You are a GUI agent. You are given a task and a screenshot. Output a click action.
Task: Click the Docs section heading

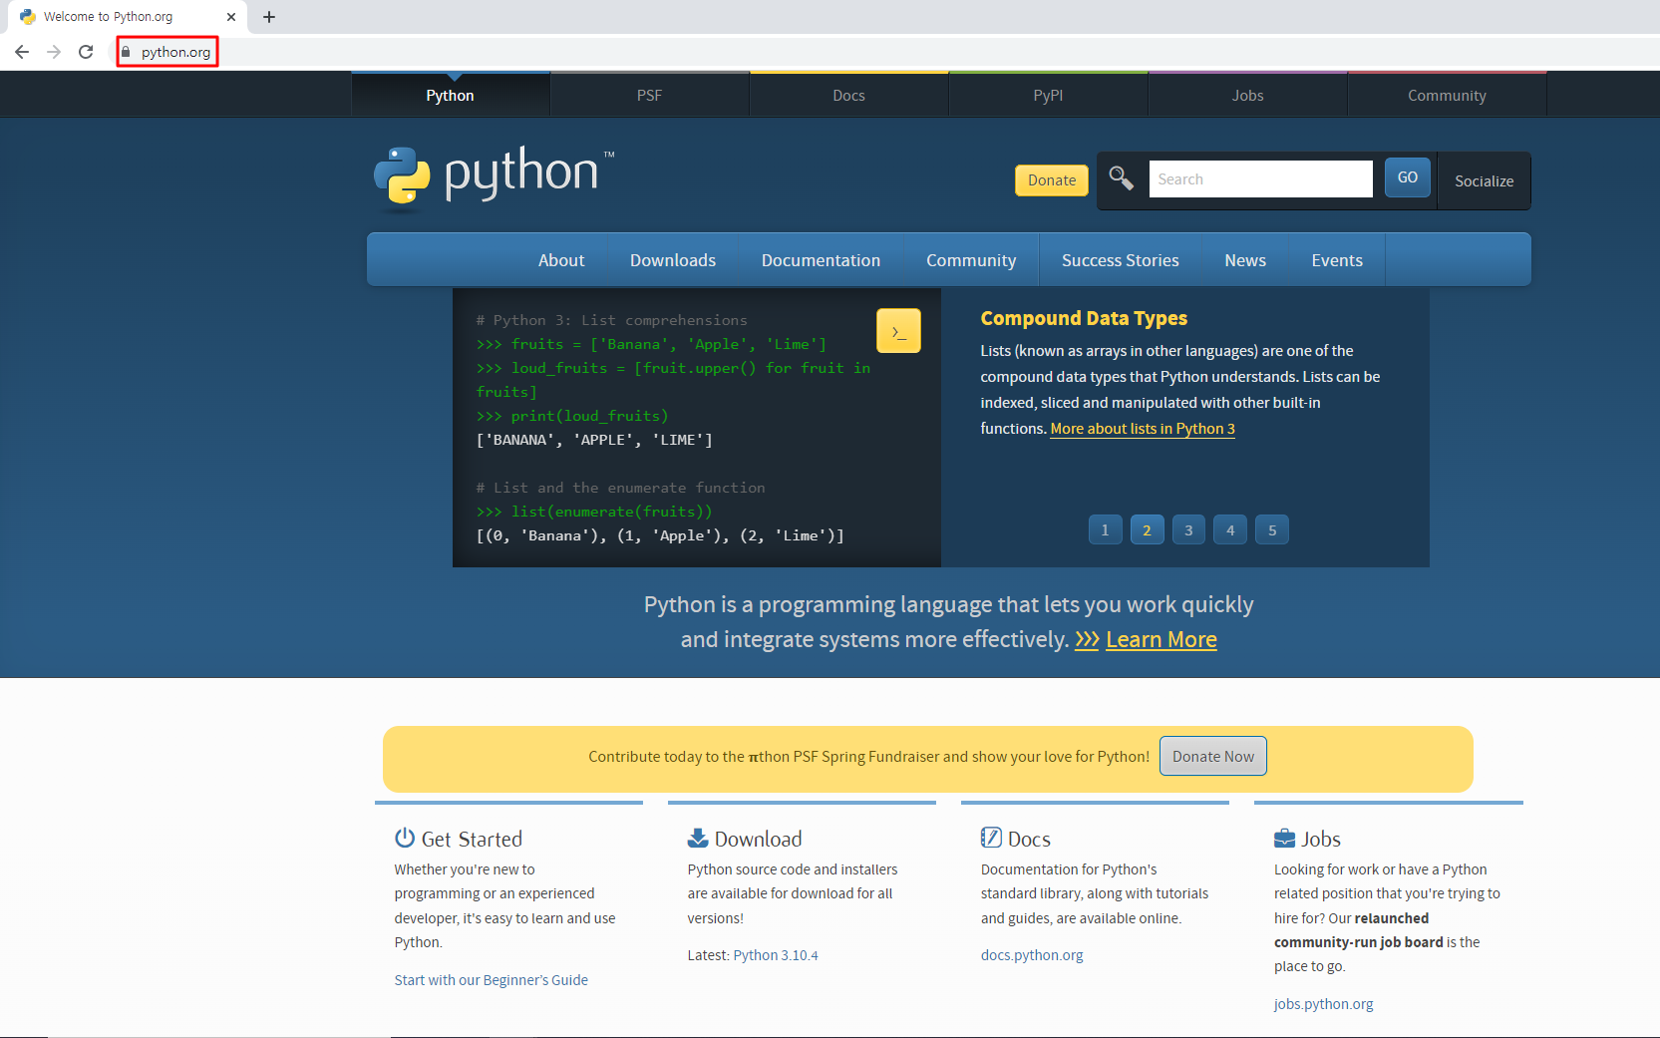(x=1029, y=839)
